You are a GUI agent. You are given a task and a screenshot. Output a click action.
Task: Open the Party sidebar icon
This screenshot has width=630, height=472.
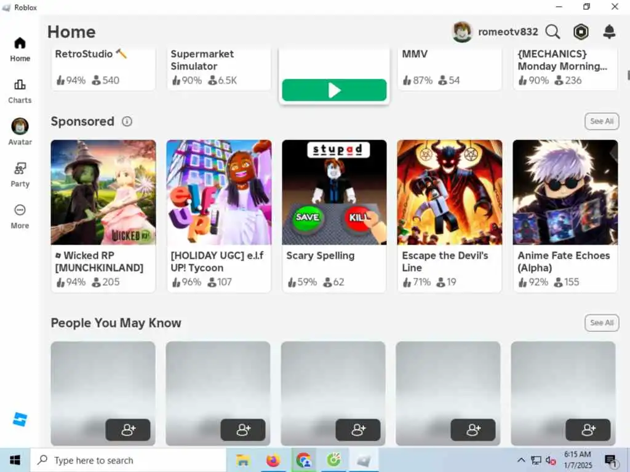coord(20,168)
